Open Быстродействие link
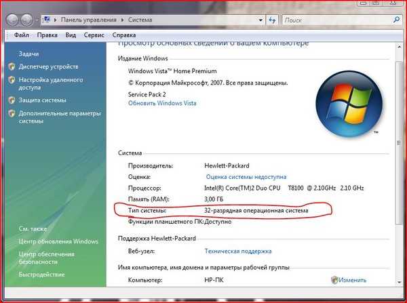The width and height of the screenshot is (407, 303). [41, 275]
